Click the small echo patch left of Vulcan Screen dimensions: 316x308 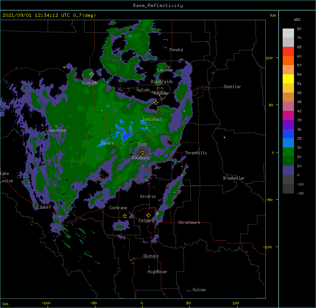[188, 290]
